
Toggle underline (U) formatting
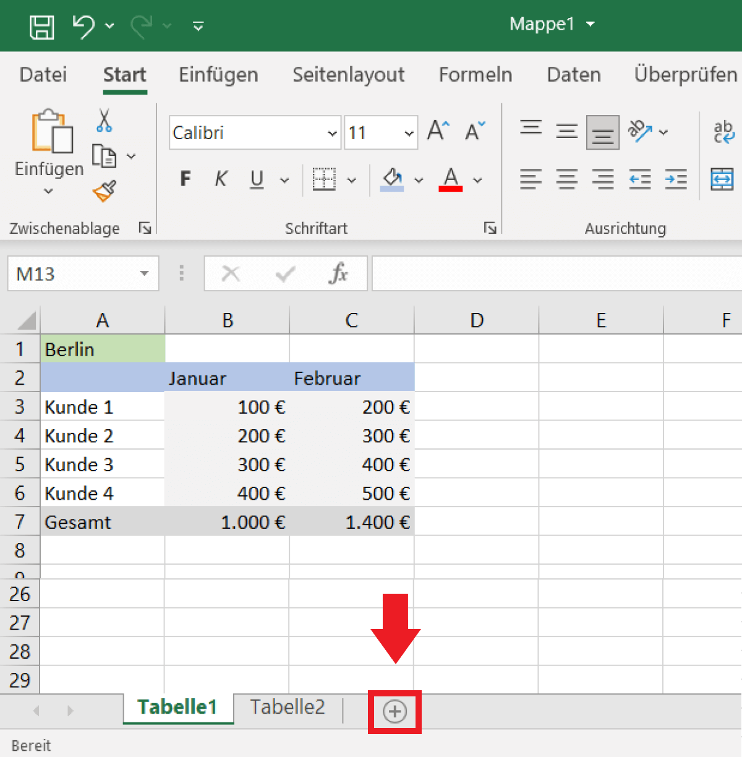(x=257, y=180)
